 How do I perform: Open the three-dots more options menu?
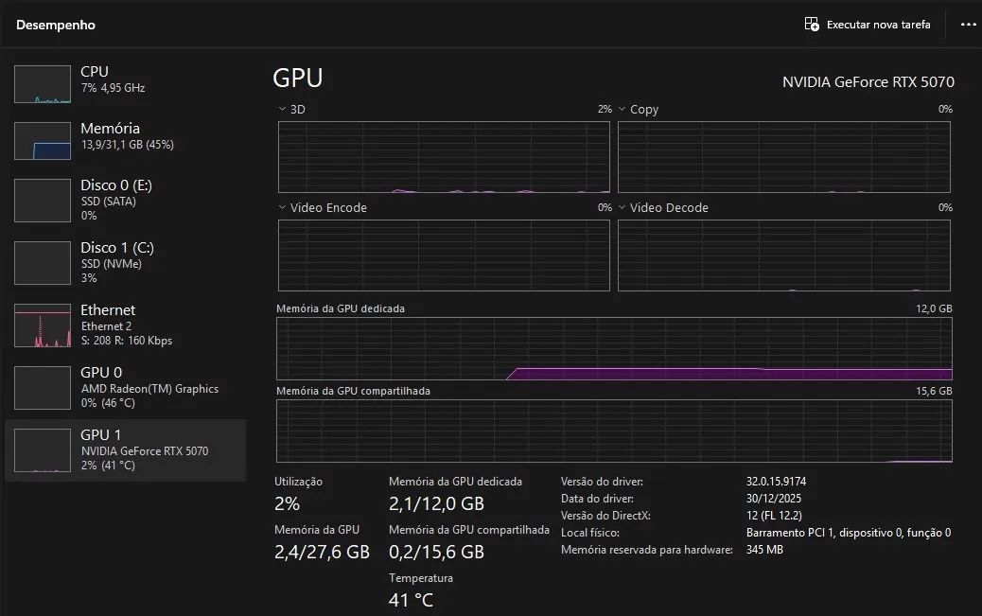pyautogui.click(x=968, y=25)
